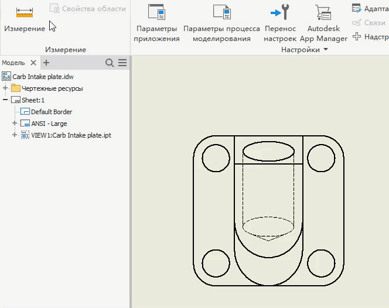This screenshot has height=308, width=389.
Task: Add a new browser panel tab
Action: click(x=46, y=63)
